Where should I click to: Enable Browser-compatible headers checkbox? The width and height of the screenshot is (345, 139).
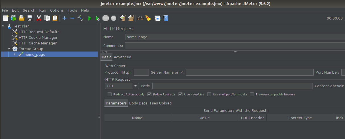(x=252, y=94)
